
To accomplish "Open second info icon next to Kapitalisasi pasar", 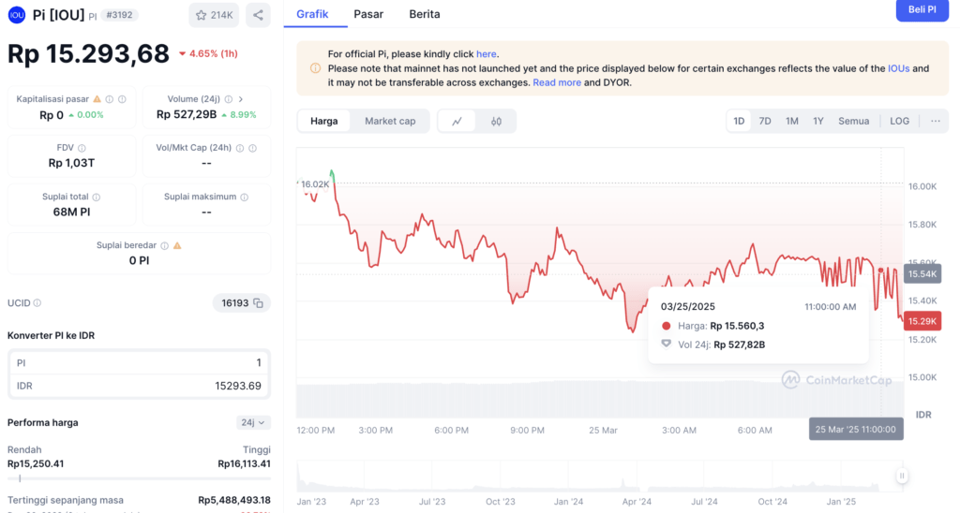I will click(123, 99).
